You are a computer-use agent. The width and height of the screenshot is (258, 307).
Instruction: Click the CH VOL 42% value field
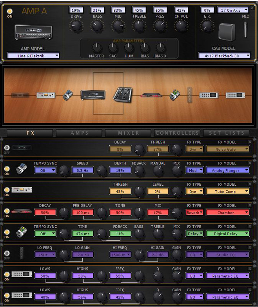pos(181,10)
